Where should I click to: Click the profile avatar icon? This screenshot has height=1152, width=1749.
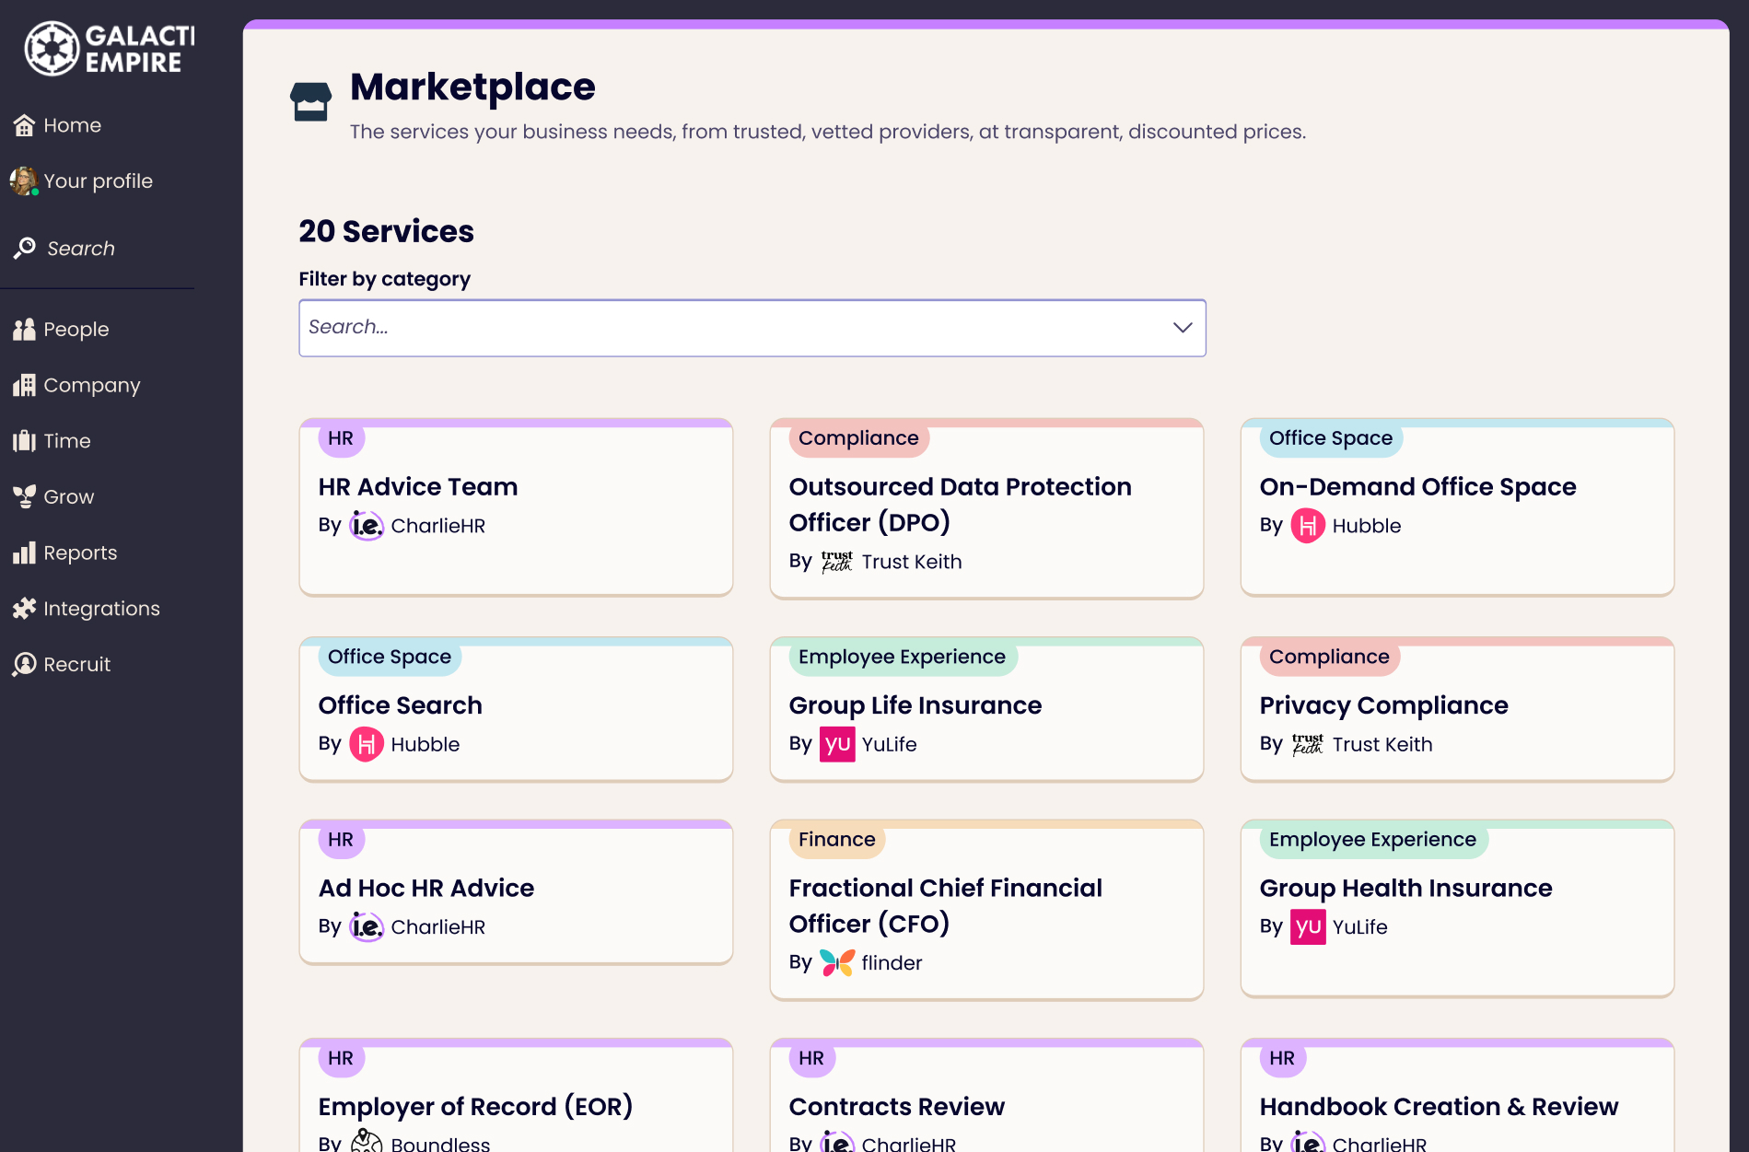pos(24,180)
